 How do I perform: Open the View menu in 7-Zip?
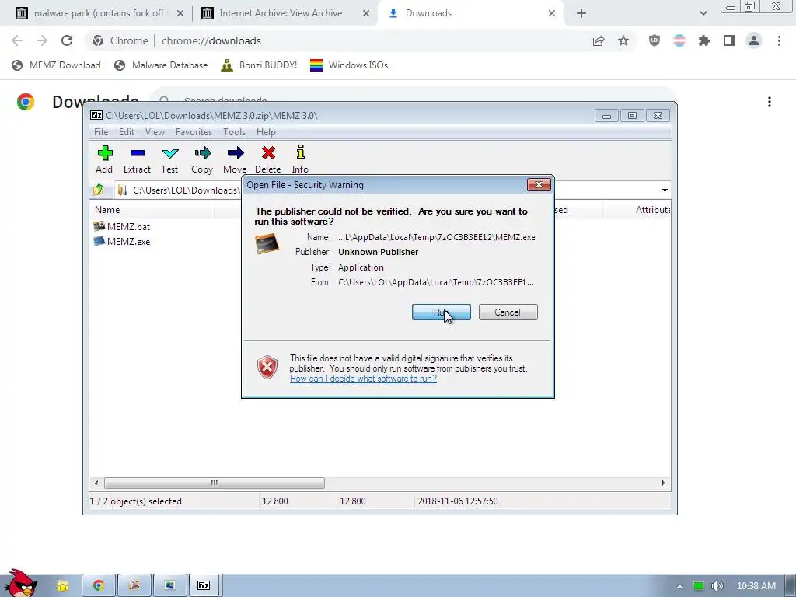pos(155,132)
